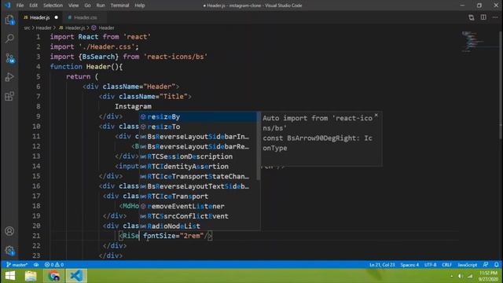The image size is (503, 283).
Task: Open the Extensions view
Action: coord(9,96)
